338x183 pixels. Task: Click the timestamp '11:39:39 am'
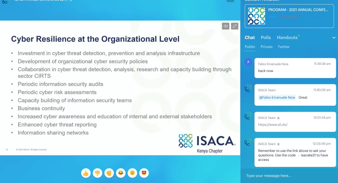(322, 64)
